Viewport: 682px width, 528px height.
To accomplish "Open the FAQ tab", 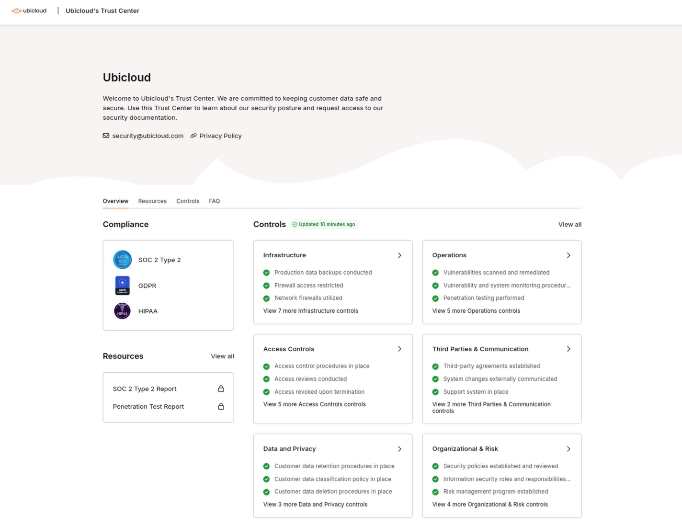I will (x=214, y=201).
